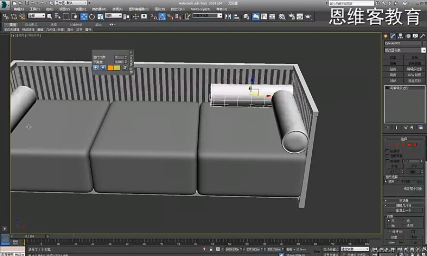Image resolution: width=427 pixels, height=256 pixels.
Task: Open the Modify panel tab icon
Action: pos(393,36)
